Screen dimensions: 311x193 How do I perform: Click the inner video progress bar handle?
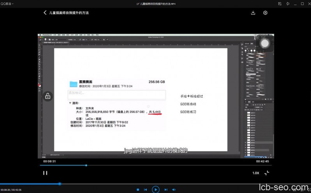point(86,165)
